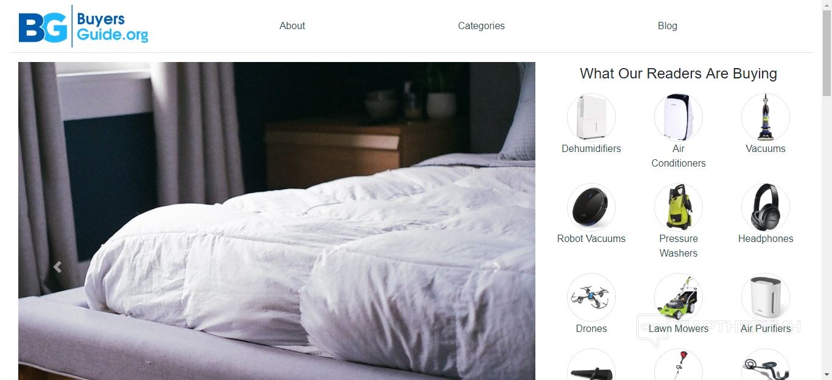The image size is (832, 380).
Task: Select the string trimmer icon in bottom row
Action: [x=678, y=365]
